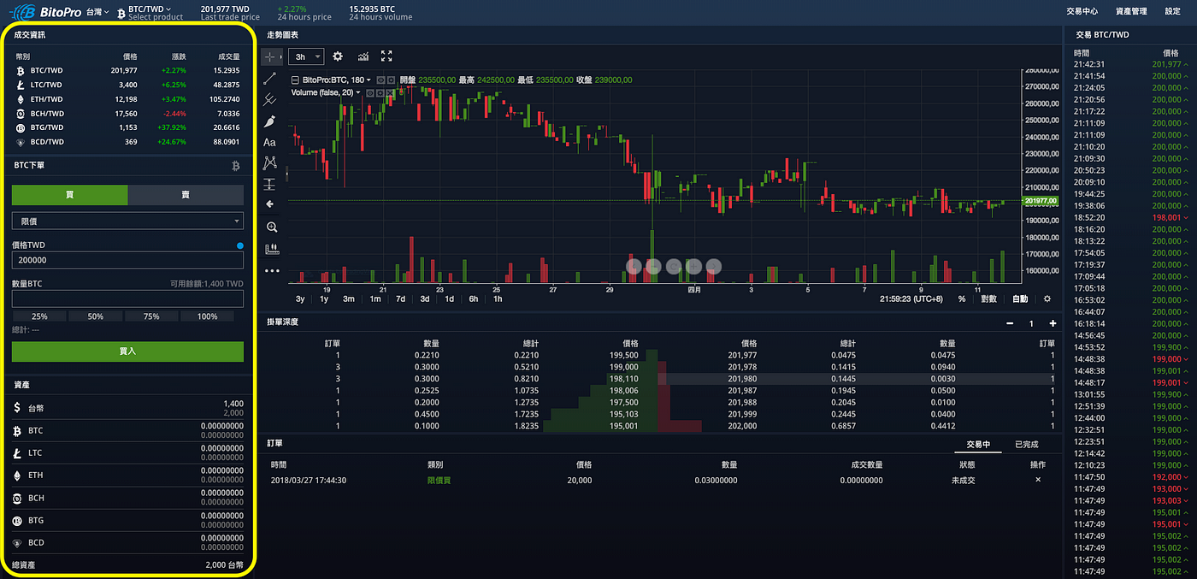Screen dimensions: 1197x579
Task: Select the pattern drawing tool
Action: tap(270, 162)
